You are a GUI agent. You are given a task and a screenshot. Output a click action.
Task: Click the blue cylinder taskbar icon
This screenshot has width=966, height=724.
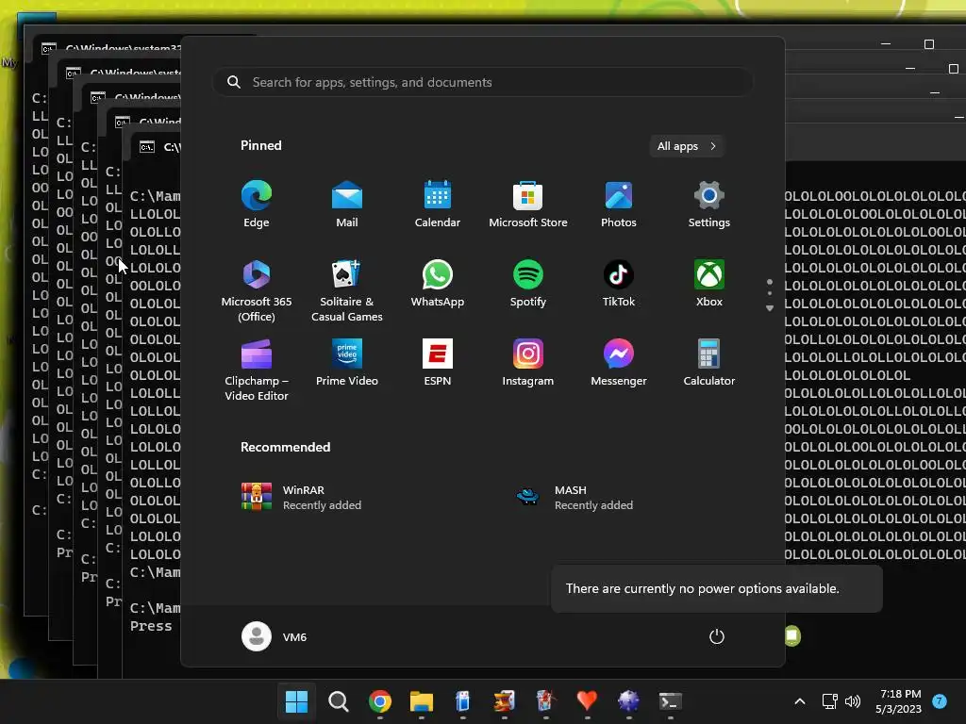[x=462, y=701]
